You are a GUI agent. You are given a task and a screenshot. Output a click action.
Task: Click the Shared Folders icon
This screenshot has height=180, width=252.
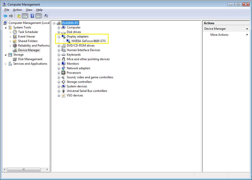pyautogui.click(x=15, y=41)
